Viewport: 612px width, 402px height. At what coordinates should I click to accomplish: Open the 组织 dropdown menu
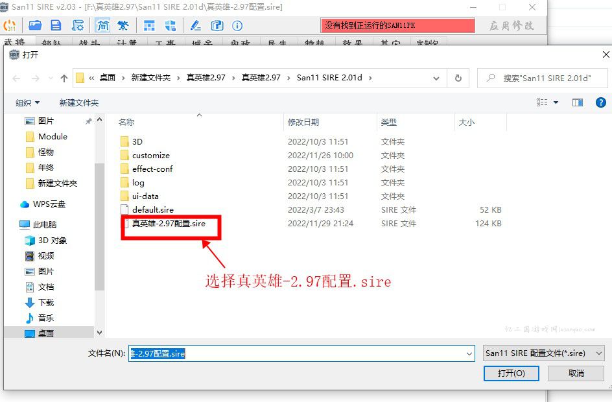(27, 102)
